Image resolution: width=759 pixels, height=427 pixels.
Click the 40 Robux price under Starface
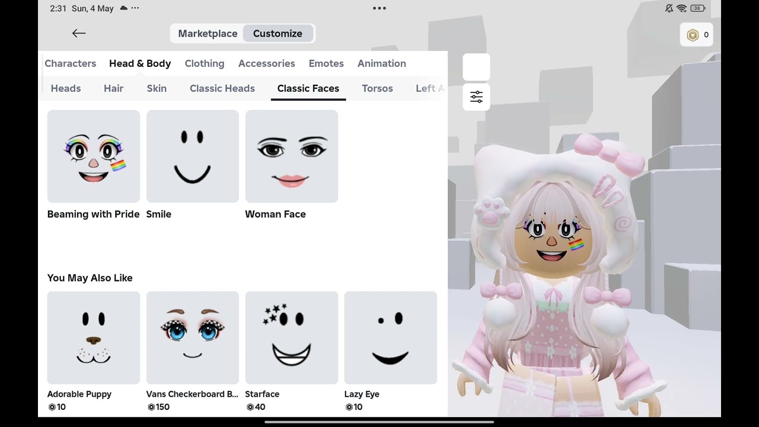(256, 407)
